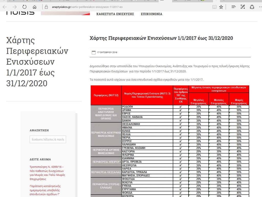Click the 'ΕΥΡΥΤΑΝΙΑ' table cell
262x197 pixels.
tap(147, 189)
